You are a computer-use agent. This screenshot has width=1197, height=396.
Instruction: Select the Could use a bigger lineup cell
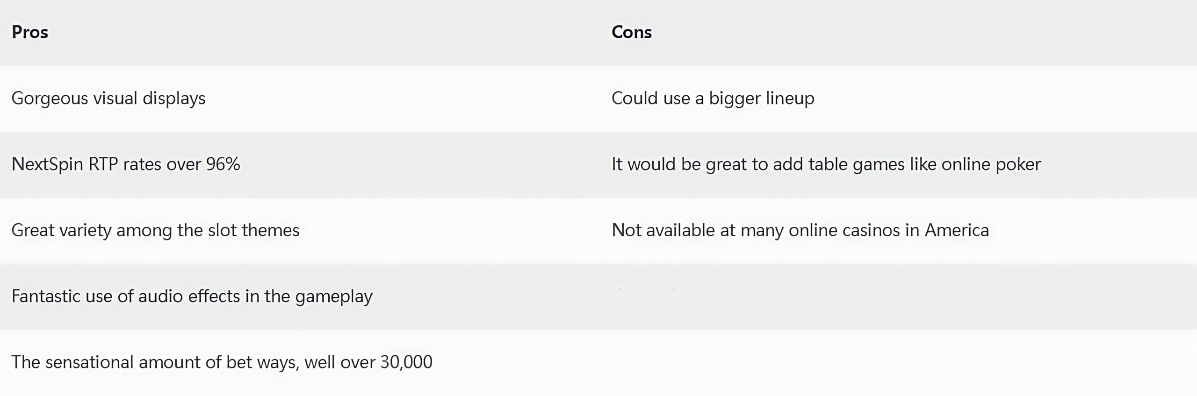tap(713, 99)
